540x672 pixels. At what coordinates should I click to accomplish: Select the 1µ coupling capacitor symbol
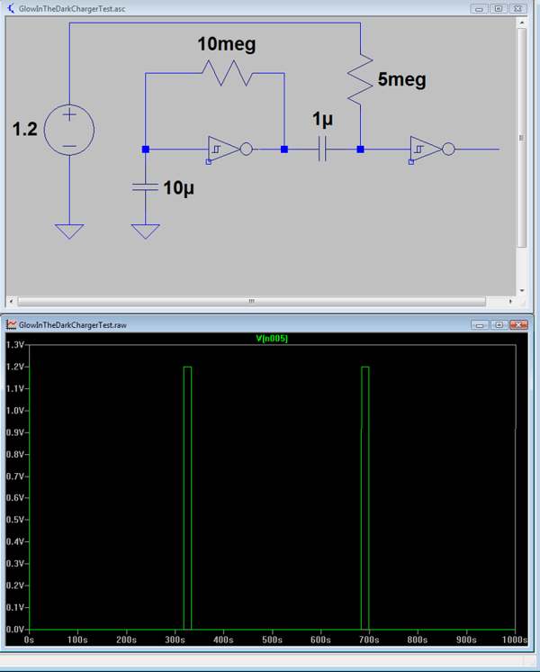322,150
